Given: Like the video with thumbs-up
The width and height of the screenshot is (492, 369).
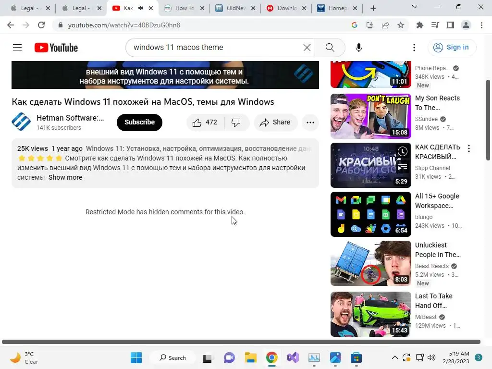Looking at the screenshot, I should click(x=205, y=122).
